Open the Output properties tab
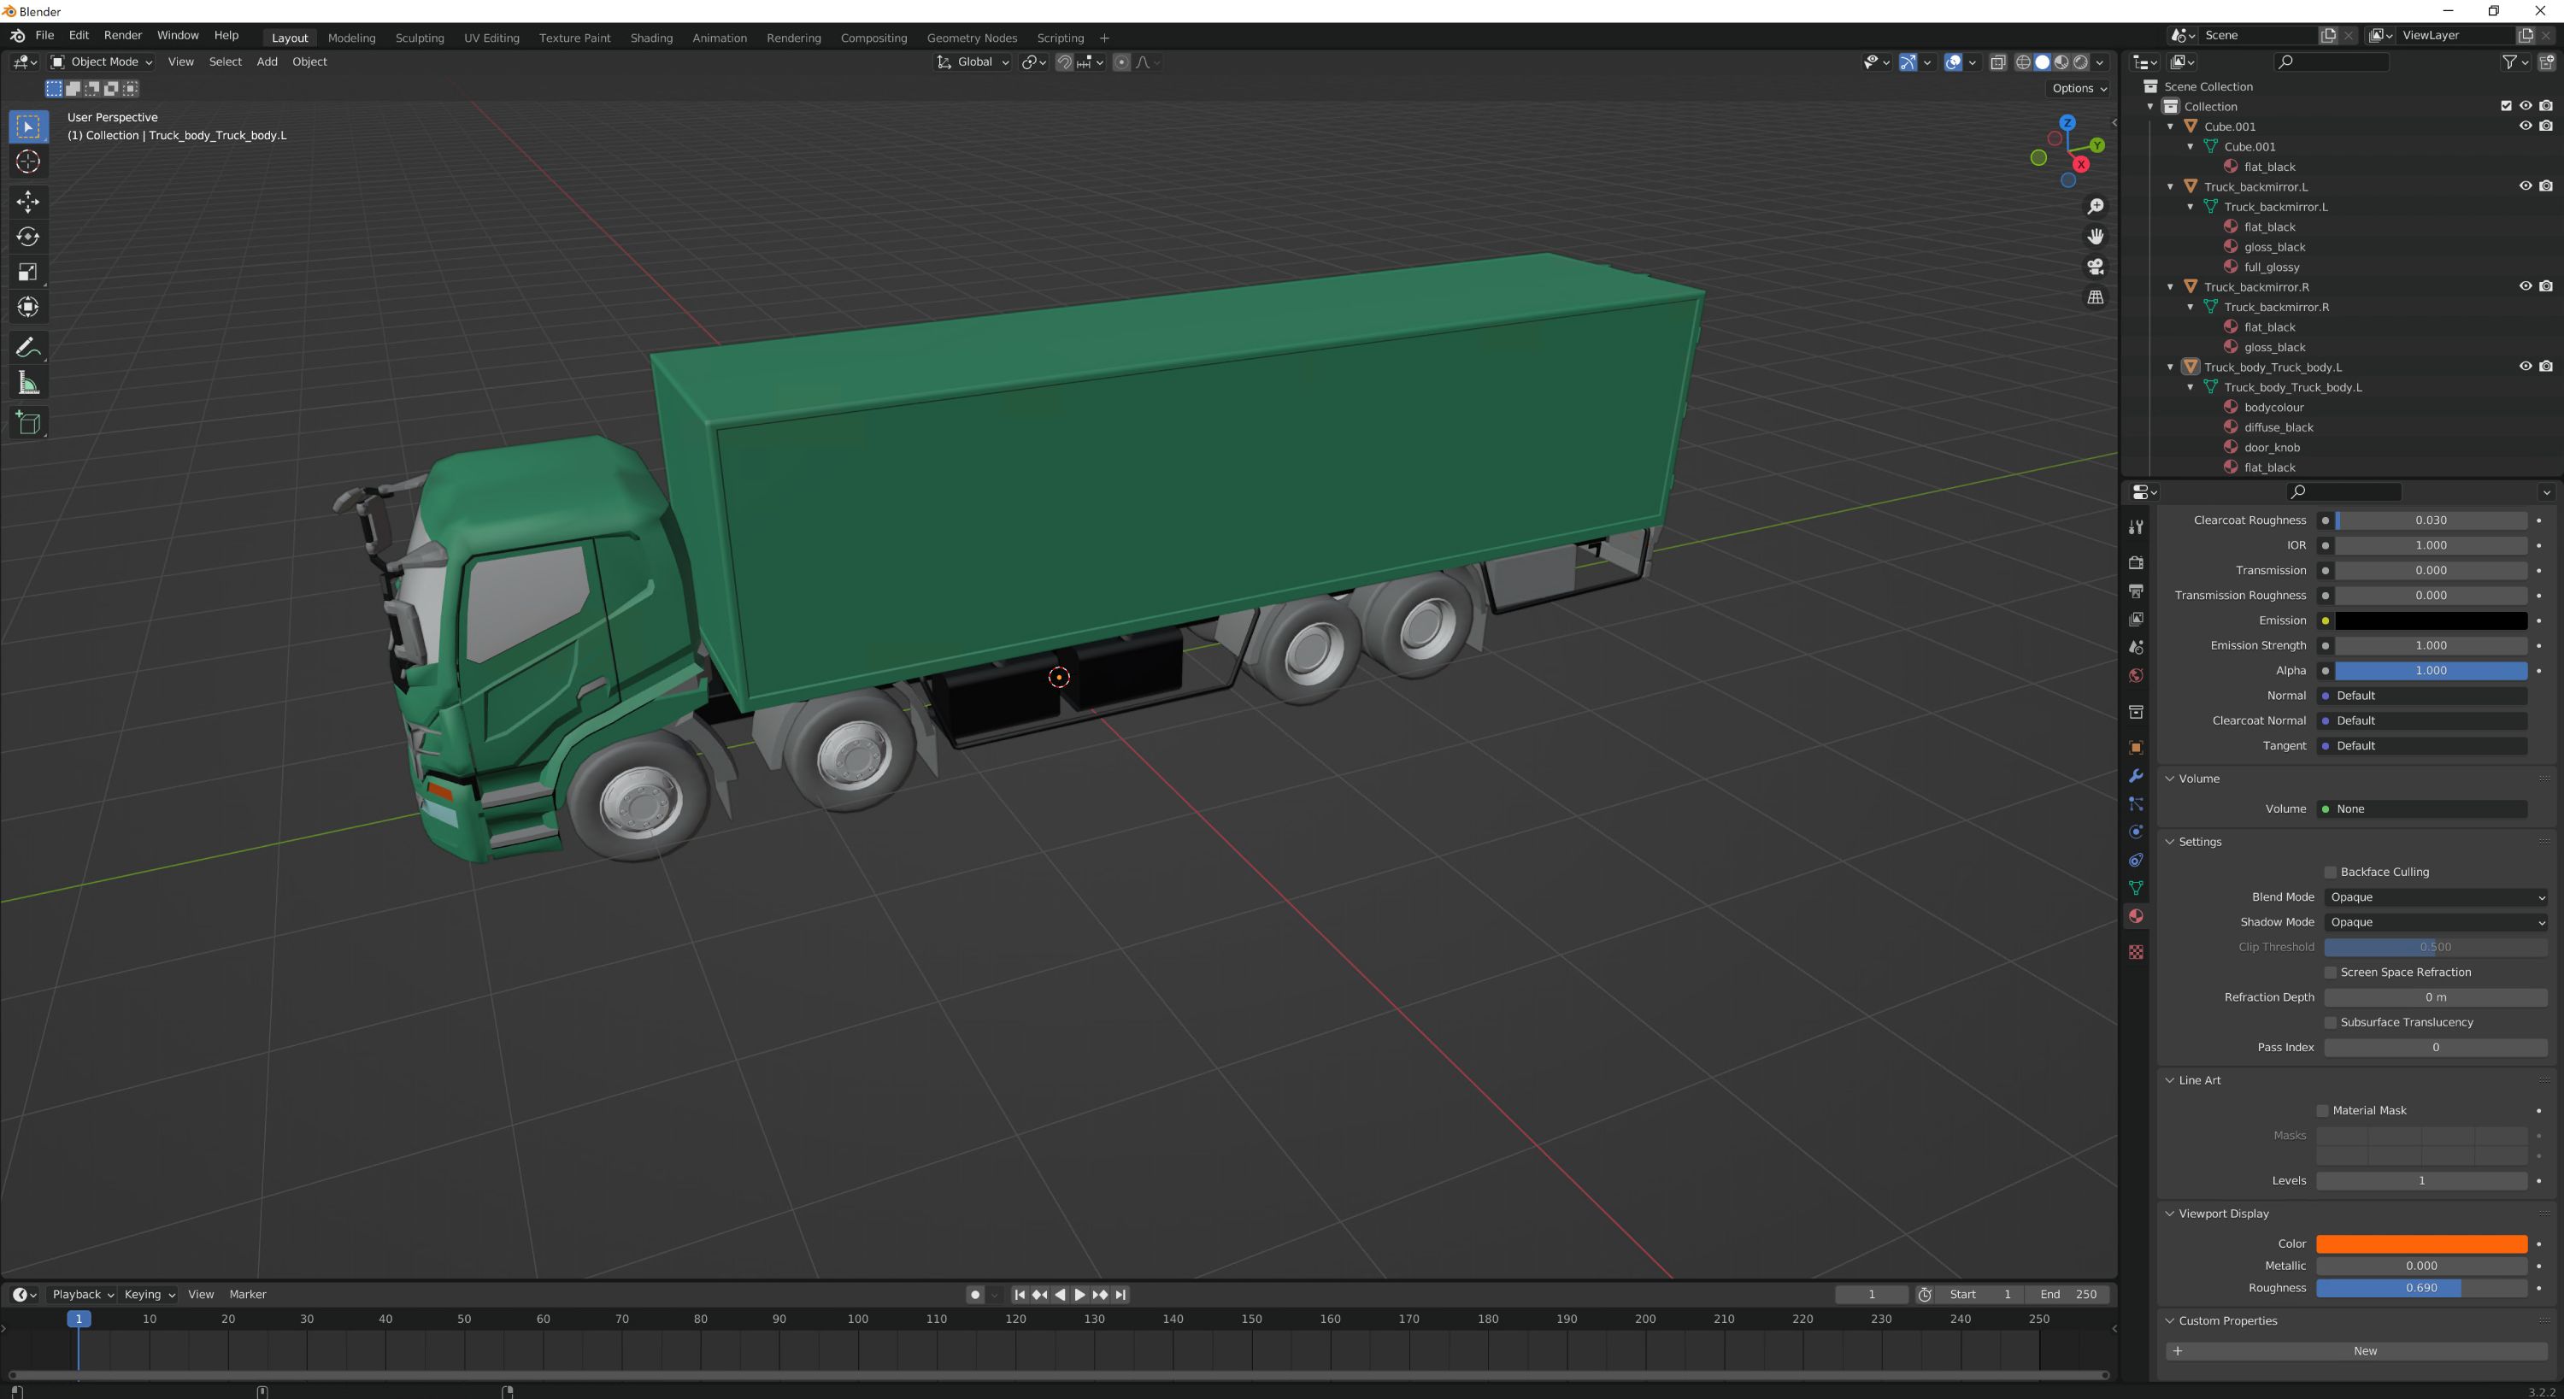The height and width of the screenshot is (1399, 2564). (2135, 591)
